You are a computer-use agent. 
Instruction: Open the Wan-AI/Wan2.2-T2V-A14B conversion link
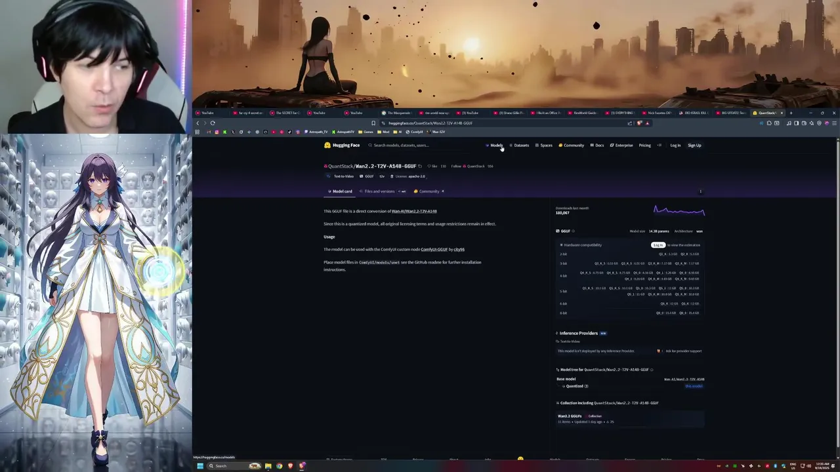point(414,211)
